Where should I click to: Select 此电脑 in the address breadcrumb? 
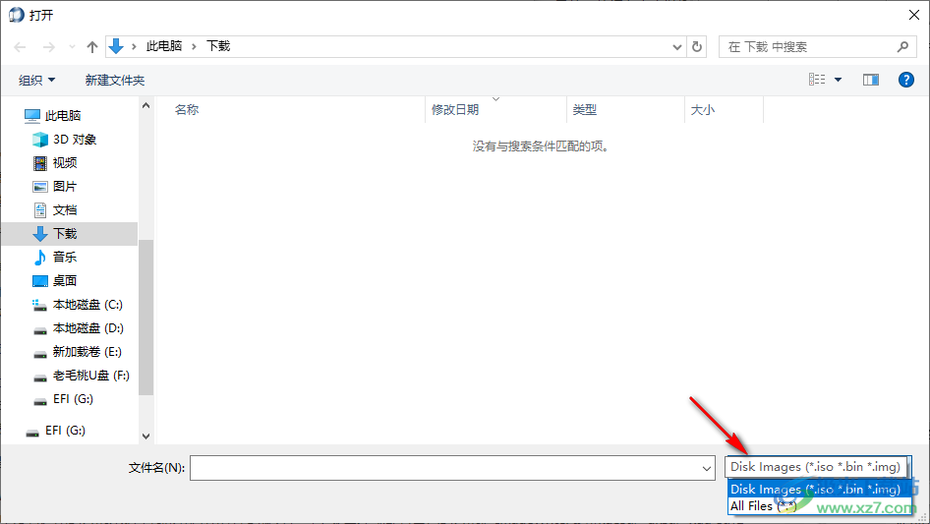[x=164, y=46]
